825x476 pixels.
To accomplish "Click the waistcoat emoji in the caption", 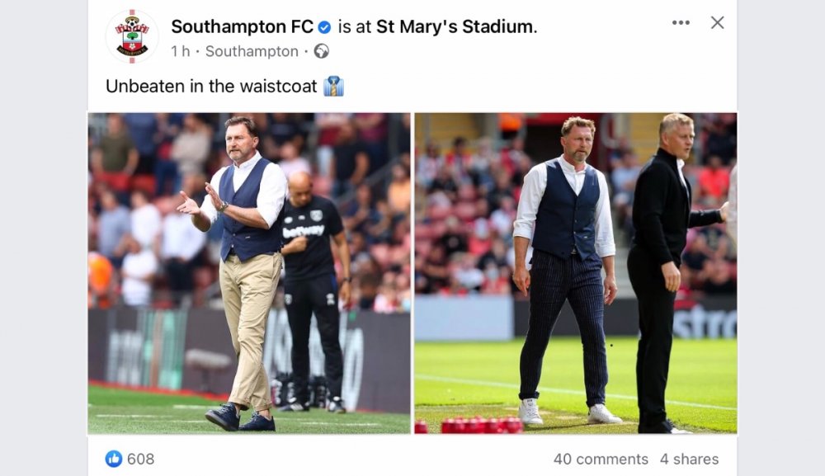I will click(333, 86).
